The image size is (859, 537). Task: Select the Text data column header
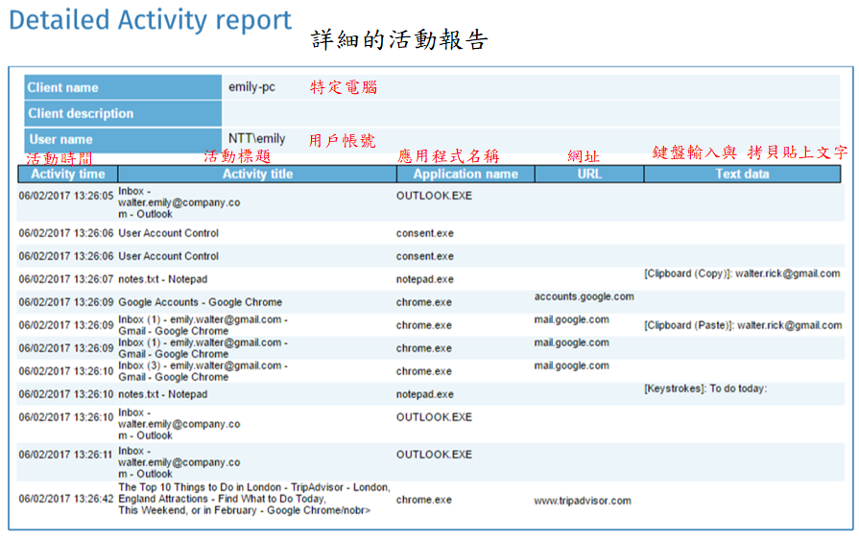point(742,175)
